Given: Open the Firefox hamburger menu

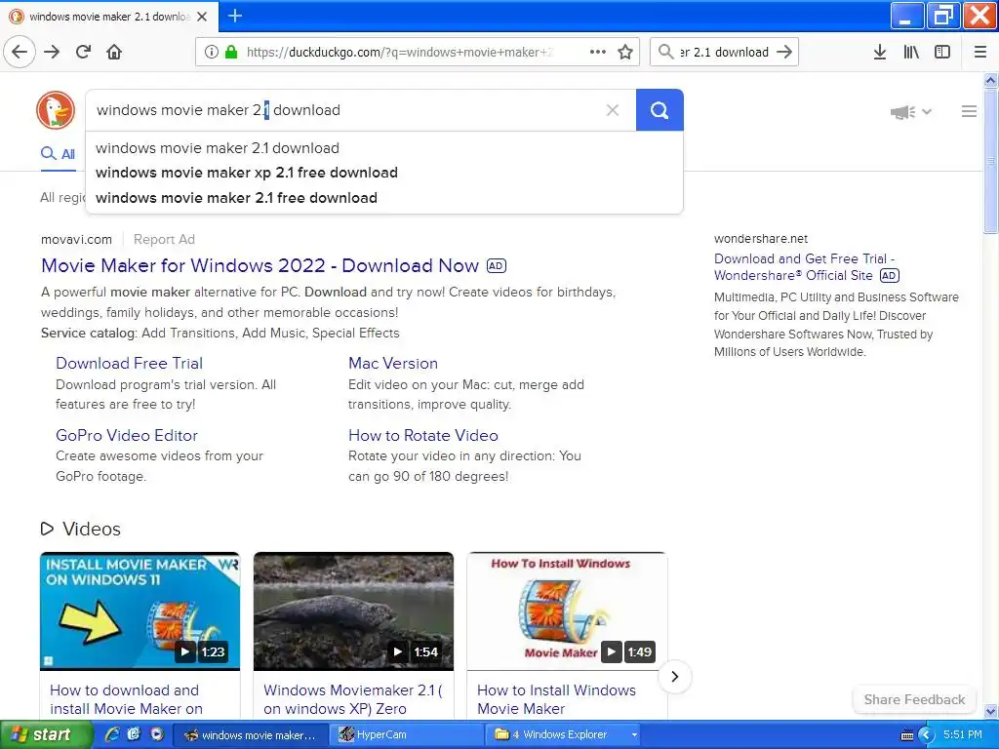Looking at the screenshot, I should click(x=980, y=52).
